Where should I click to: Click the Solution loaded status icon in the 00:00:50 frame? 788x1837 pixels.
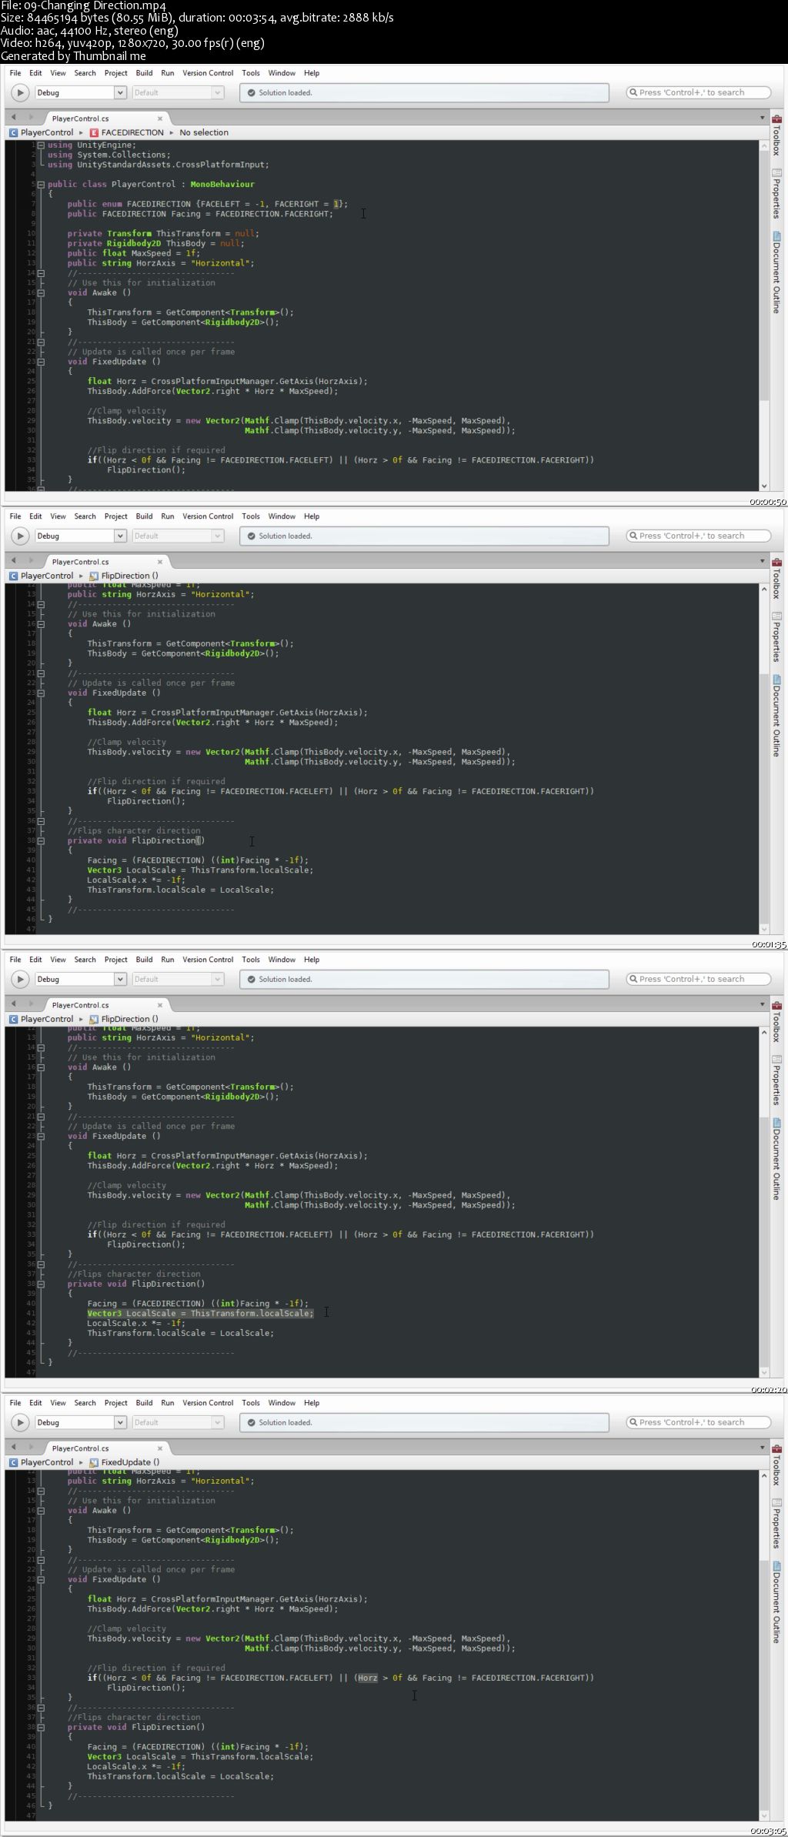(251, 93)
